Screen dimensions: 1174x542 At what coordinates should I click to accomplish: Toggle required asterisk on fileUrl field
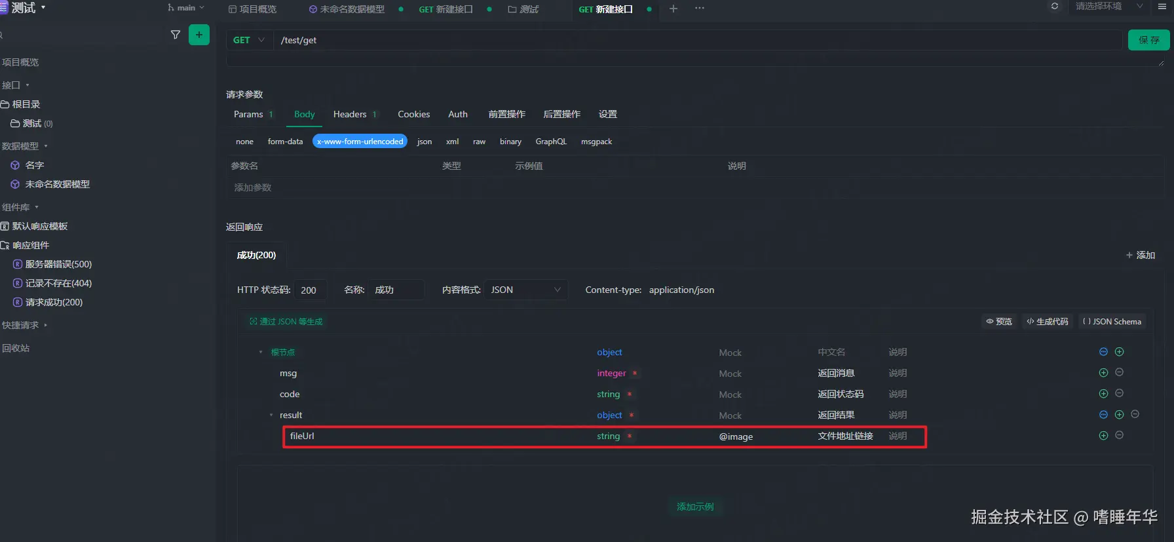tap(629, 436)
